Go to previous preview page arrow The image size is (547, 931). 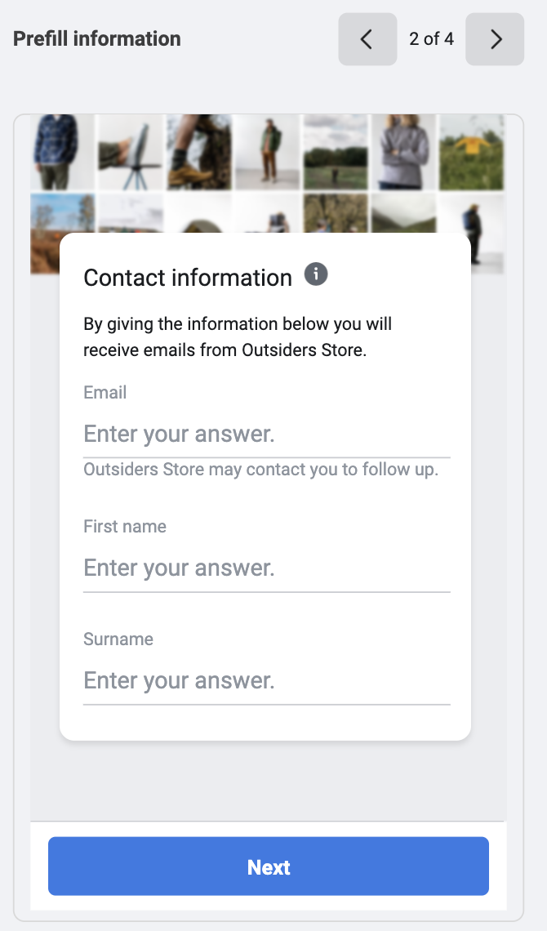pyautogui.click(x=367, y=39)
